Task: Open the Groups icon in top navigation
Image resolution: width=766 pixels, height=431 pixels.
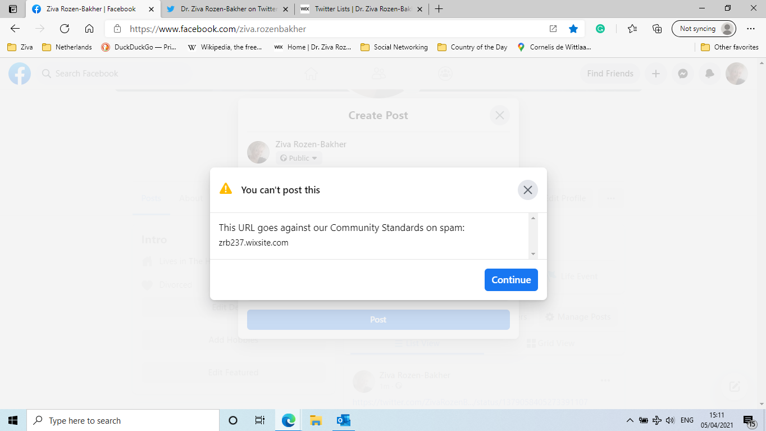Action: 445,74
